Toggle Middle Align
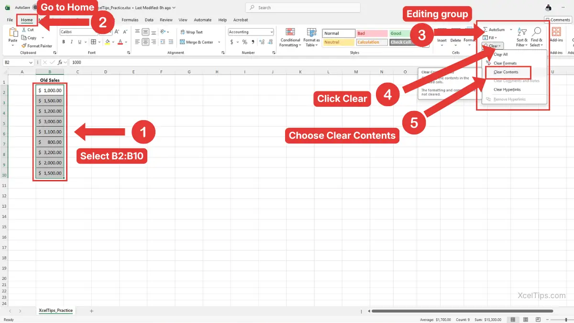Viewport: 574px width, 323px height. 145,32
